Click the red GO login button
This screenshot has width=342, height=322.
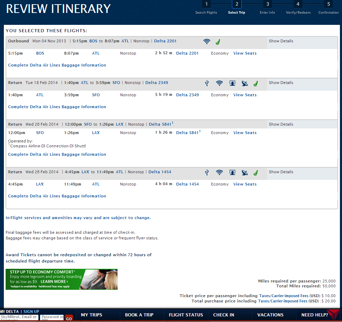click(x=69, y=318)
